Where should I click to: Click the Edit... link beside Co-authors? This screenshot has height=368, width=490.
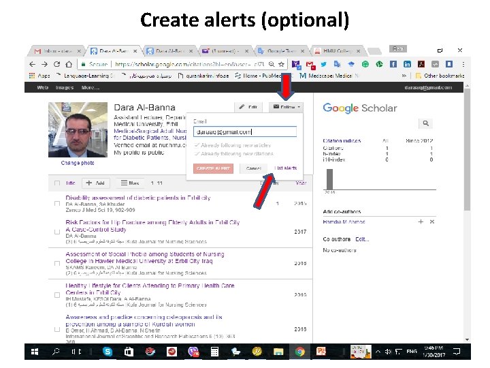tap(362, 239)
